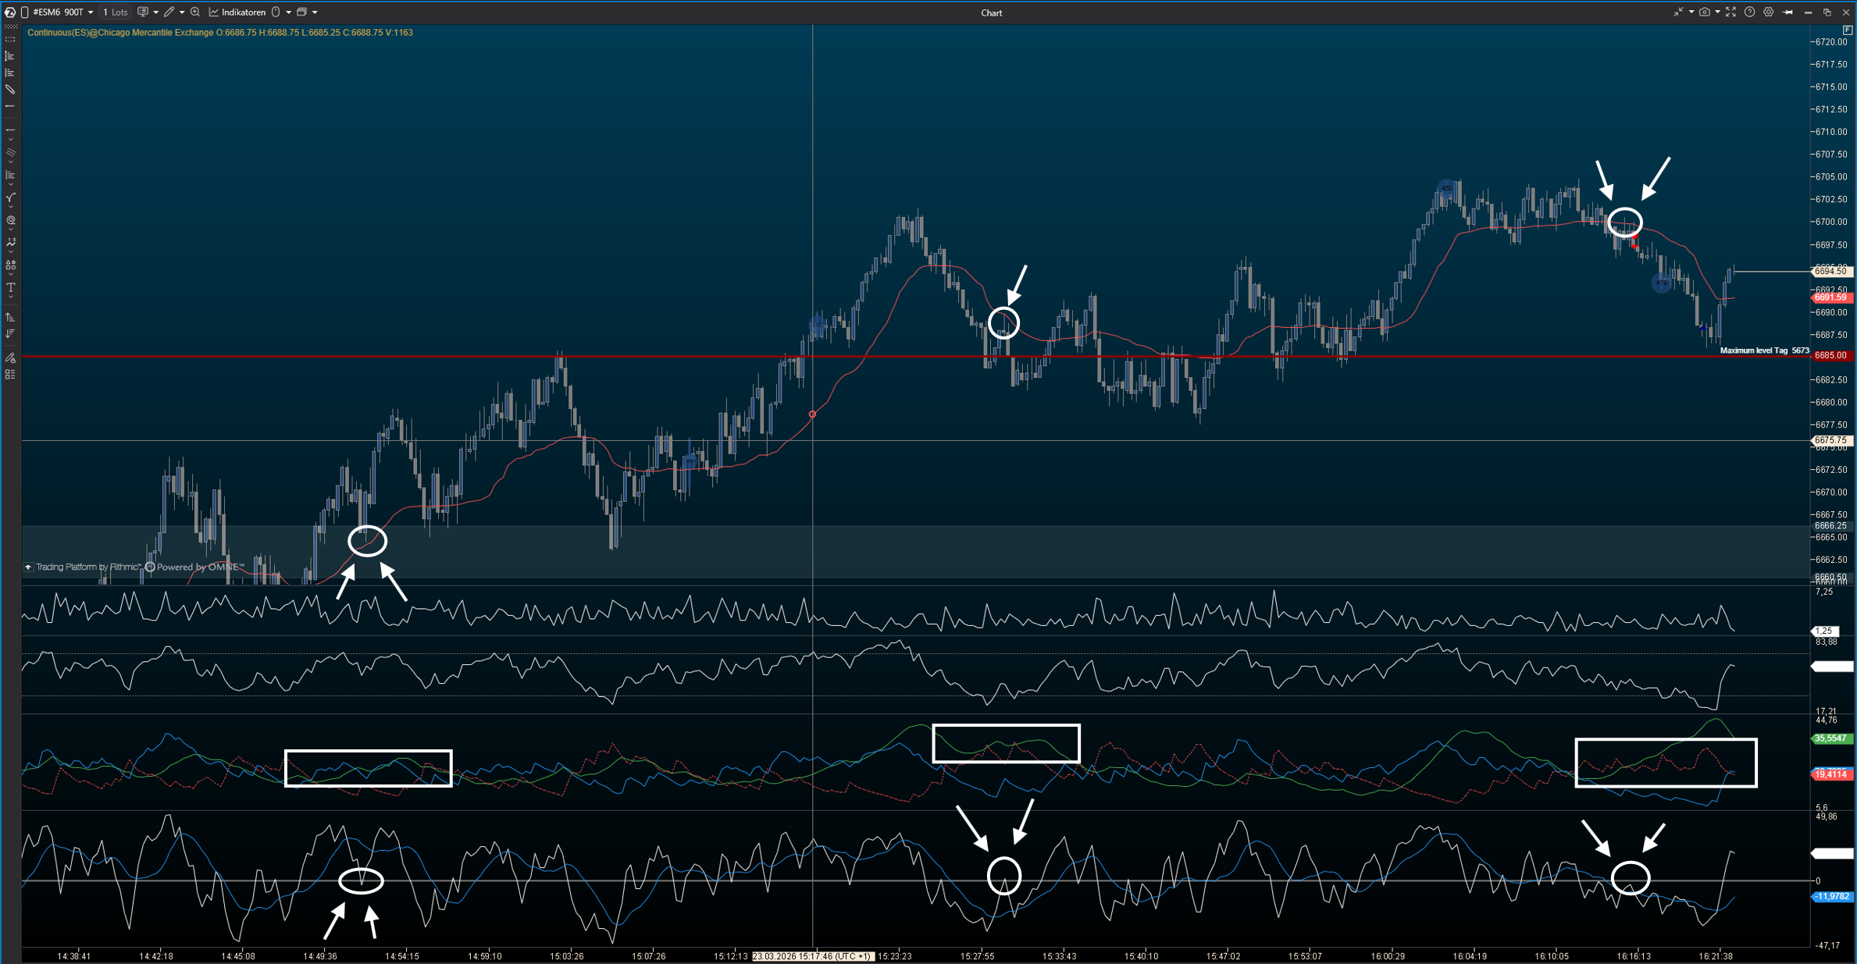Expand the Text tool chevron
Image resolution: width=1857 pixels, height=964 pixels.
tap(10, 297)
